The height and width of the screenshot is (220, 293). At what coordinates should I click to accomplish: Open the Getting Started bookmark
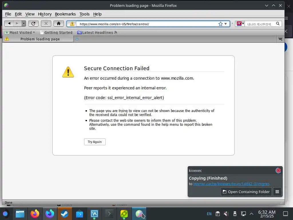coord(56,32)
